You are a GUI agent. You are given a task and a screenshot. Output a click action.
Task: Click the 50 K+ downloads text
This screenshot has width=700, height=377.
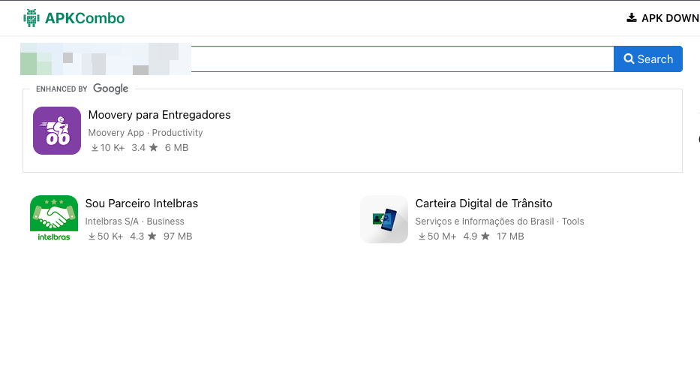point(106,237)
